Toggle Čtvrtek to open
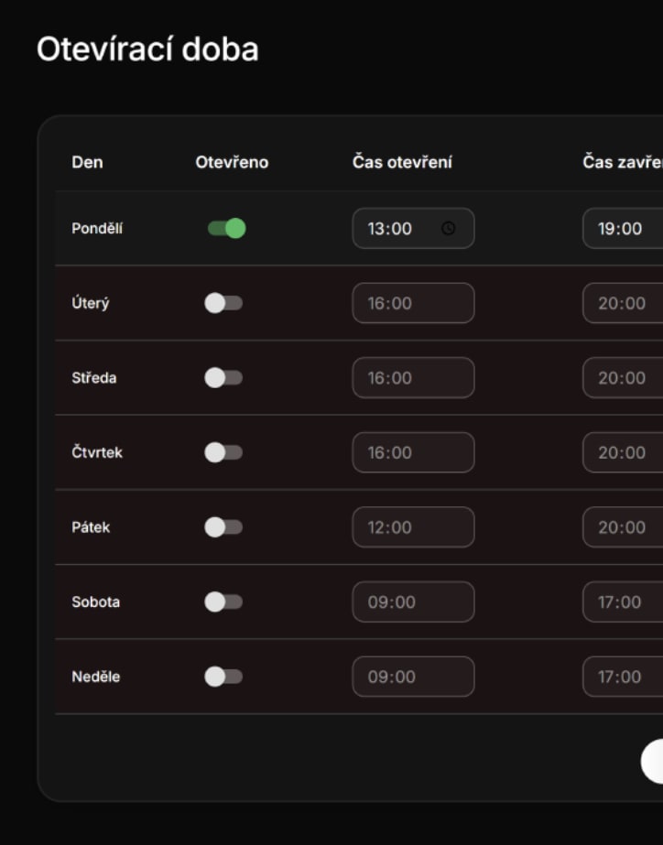Screen dimensions: 663x845 click(223, 452)
